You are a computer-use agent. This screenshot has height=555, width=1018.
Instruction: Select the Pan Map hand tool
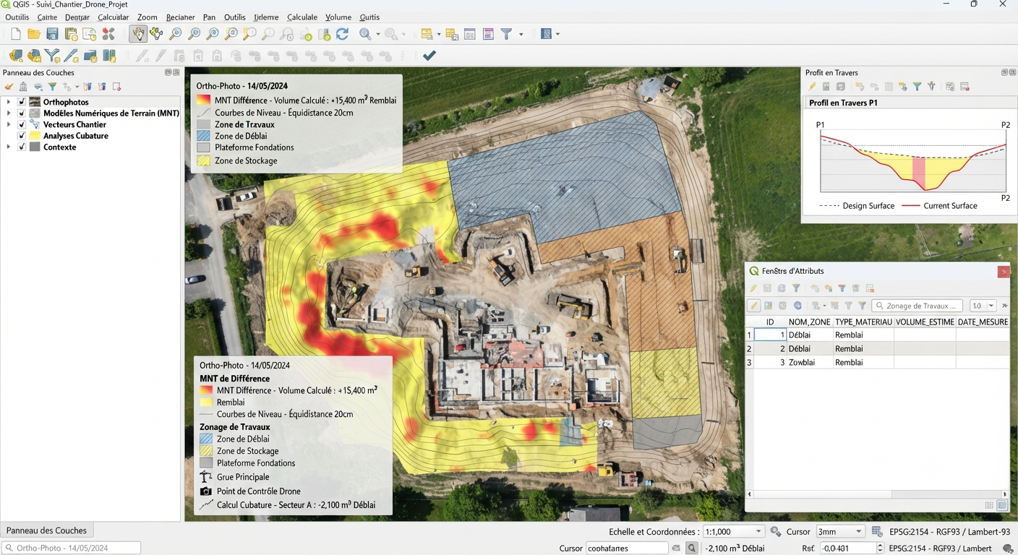(138, 34)
